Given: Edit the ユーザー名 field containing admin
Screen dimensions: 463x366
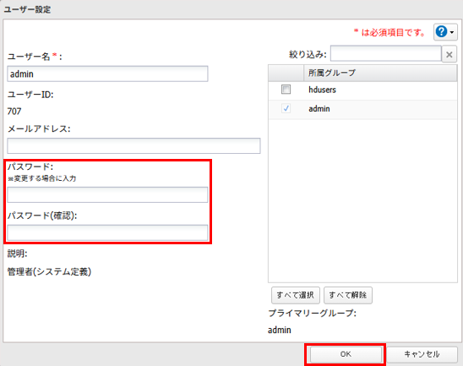Looking at the screenshot, I should [x=107, y=74].
